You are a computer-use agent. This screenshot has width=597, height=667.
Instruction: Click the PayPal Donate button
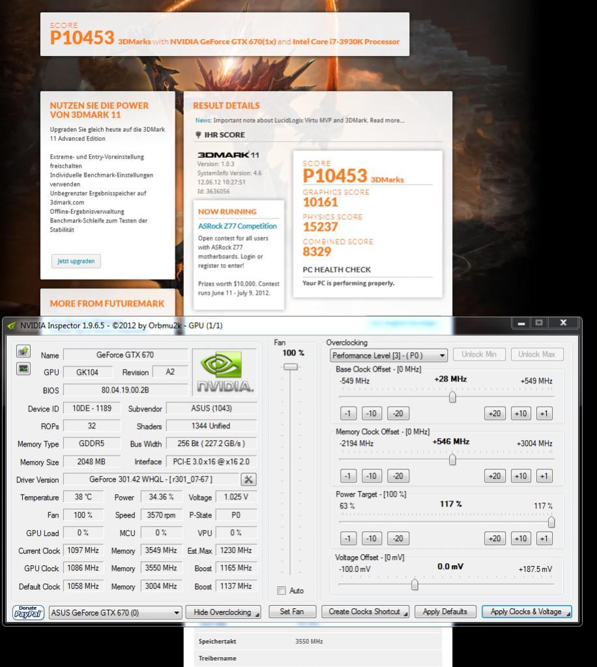point(28,612)
